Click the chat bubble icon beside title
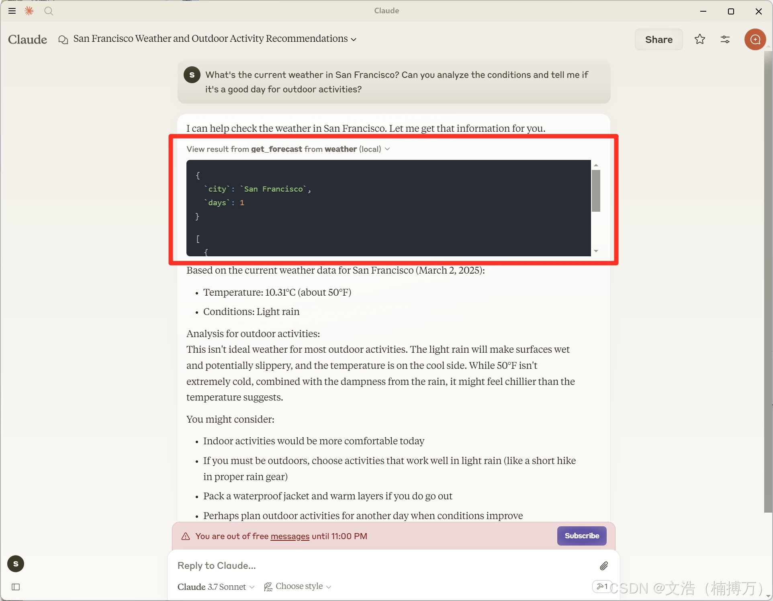Image resolution: width=773 pixels, height=601 pixels. pyautogui.click(x=63, y=39)
